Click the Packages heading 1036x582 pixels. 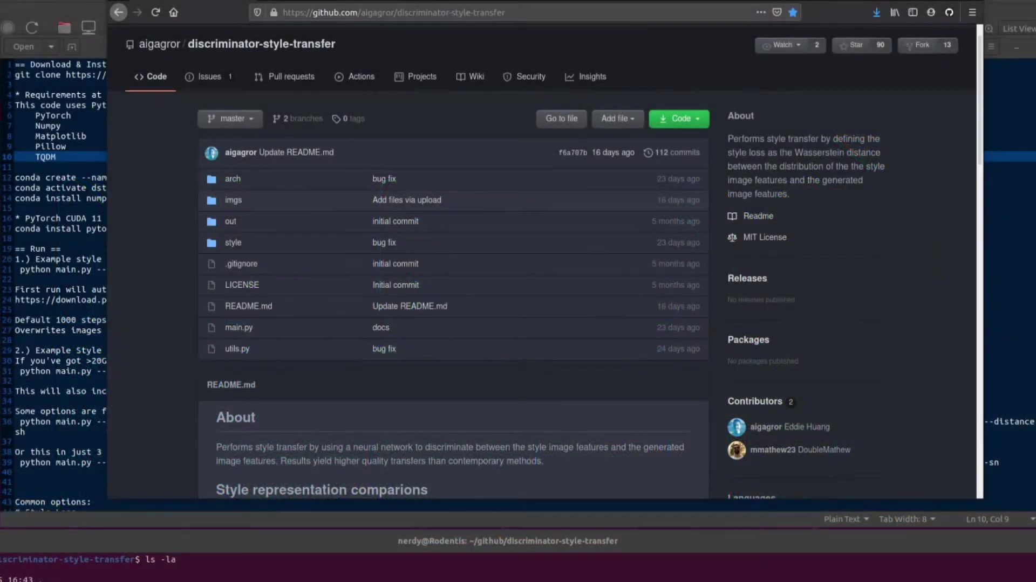(x=748, y=340)
